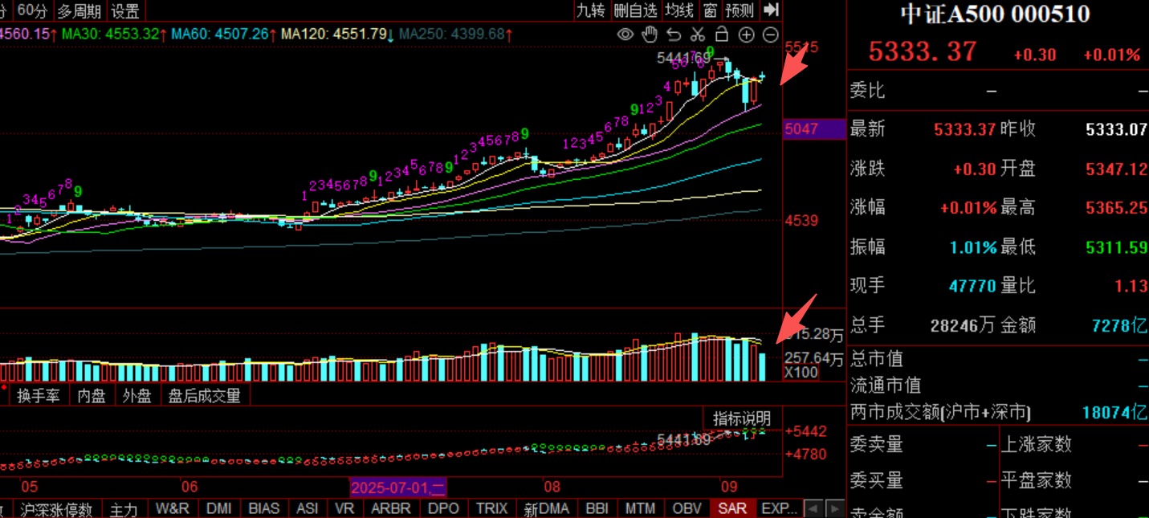Image resolution: width=1149 pixels, height=518 pixels.
Task: Click the 最高 value 5365.25
Action: point(1117,208)
